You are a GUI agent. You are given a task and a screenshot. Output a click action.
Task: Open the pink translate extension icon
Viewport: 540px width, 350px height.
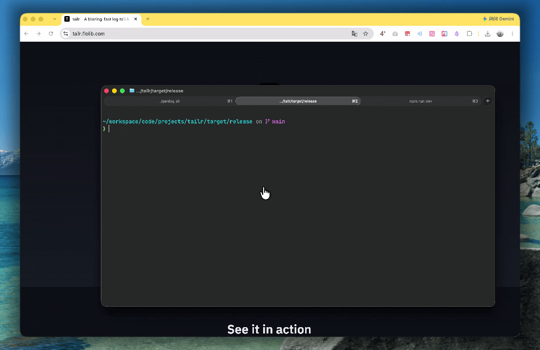(432, 34)
